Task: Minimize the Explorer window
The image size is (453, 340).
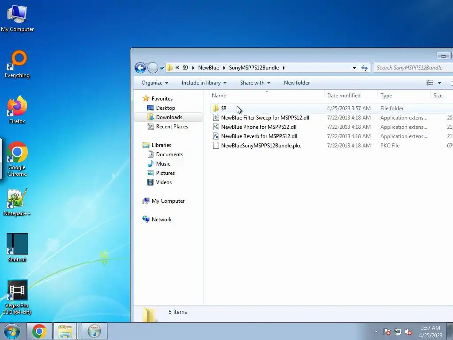Action: pos(443,56)
